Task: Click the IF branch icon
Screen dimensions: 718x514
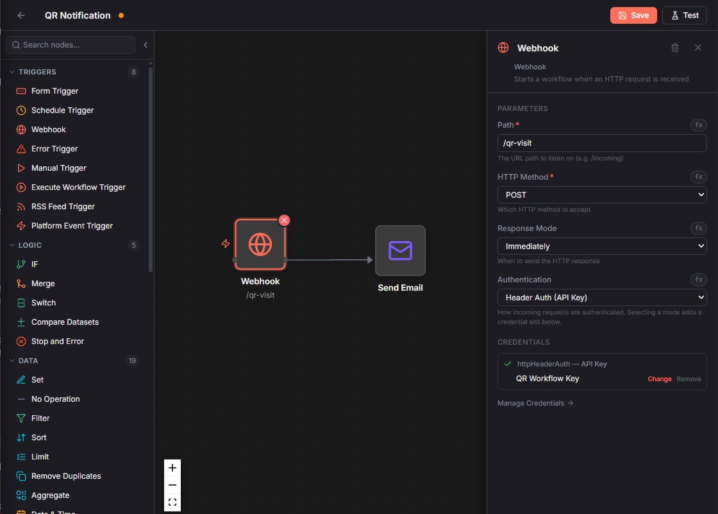Action: pos(21,264)
